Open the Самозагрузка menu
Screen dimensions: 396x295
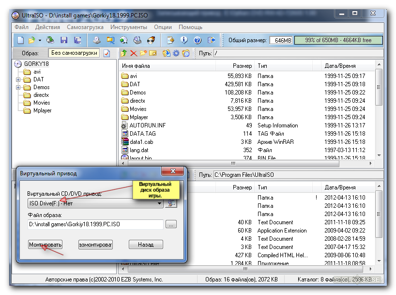point(85,27)
